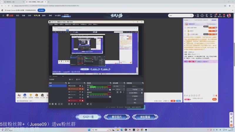Open 桌面音频 three-dot options menu
The image size is (235, 132).
[88, 94]
